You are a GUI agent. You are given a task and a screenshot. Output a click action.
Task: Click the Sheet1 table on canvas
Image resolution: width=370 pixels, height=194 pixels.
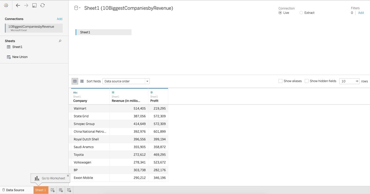pyautogui.click(x=104, y=32)
